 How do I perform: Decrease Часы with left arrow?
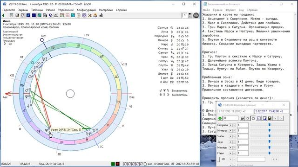[x=230, y=136]
